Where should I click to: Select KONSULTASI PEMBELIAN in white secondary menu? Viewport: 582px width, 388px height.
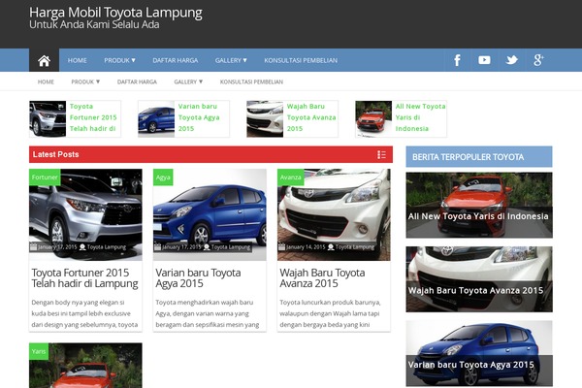[x=251, y=81]
